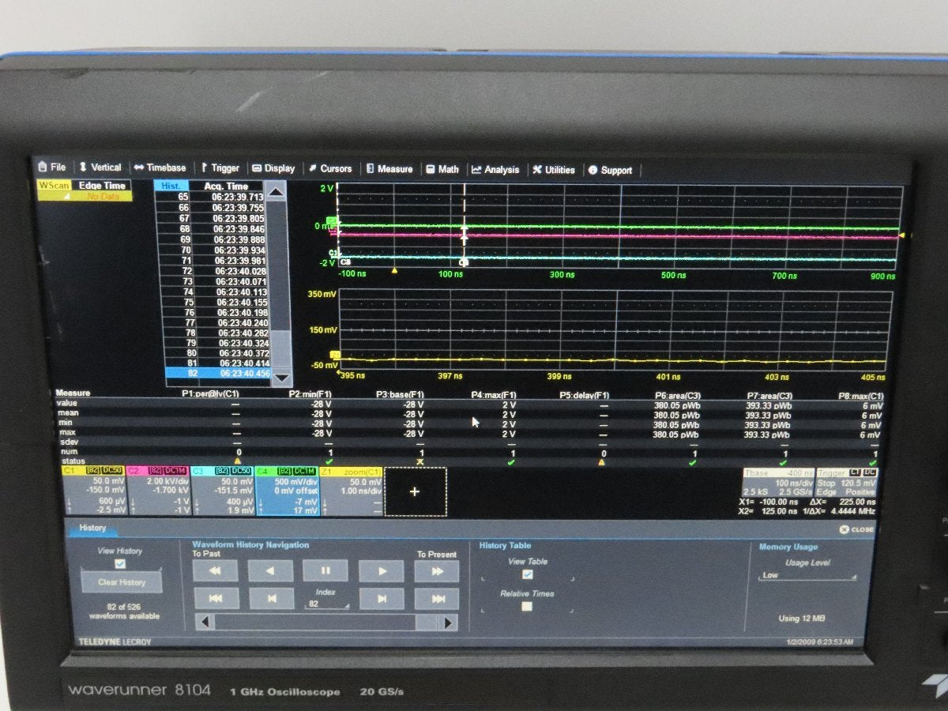Open the Trigger descriptor box
The height and width of the screenshot is (711, 948).
[x=846, y=483]
